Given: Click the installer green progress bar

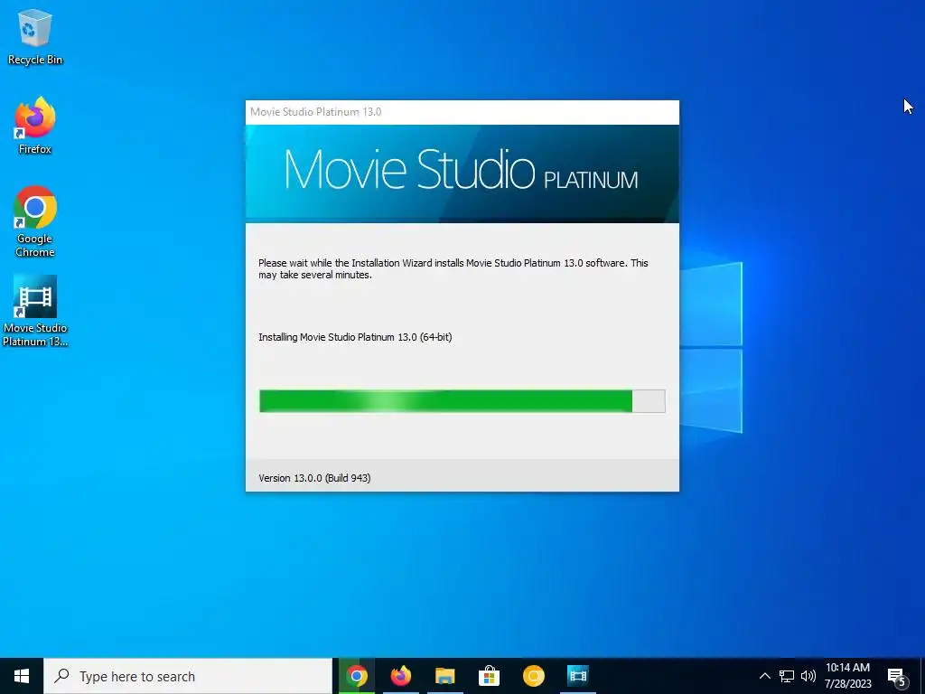Looking at the screenshot, I should coord(462,400).
